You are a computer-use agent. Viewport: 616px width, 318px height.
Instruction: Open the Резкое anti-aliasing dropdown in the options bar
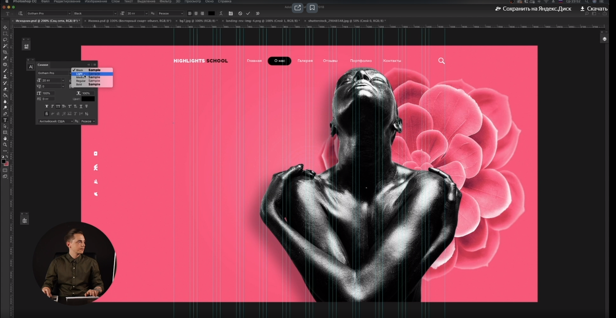click(169, 13)
